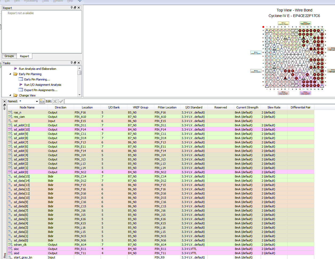335x259 pixels.
Task: Pin the Report panel
Action: pyautogui.click(x=71, y=8)
